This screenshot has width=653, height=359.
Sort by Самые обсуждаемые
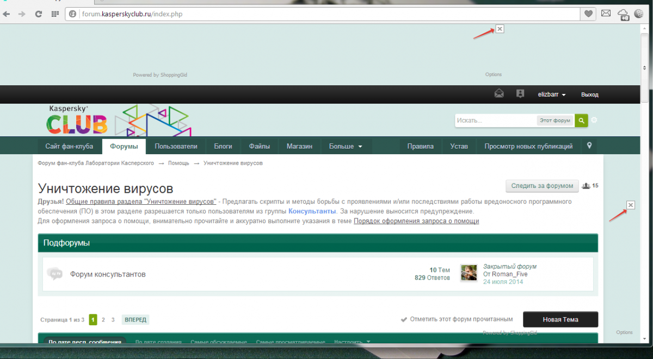pos(219,342)
